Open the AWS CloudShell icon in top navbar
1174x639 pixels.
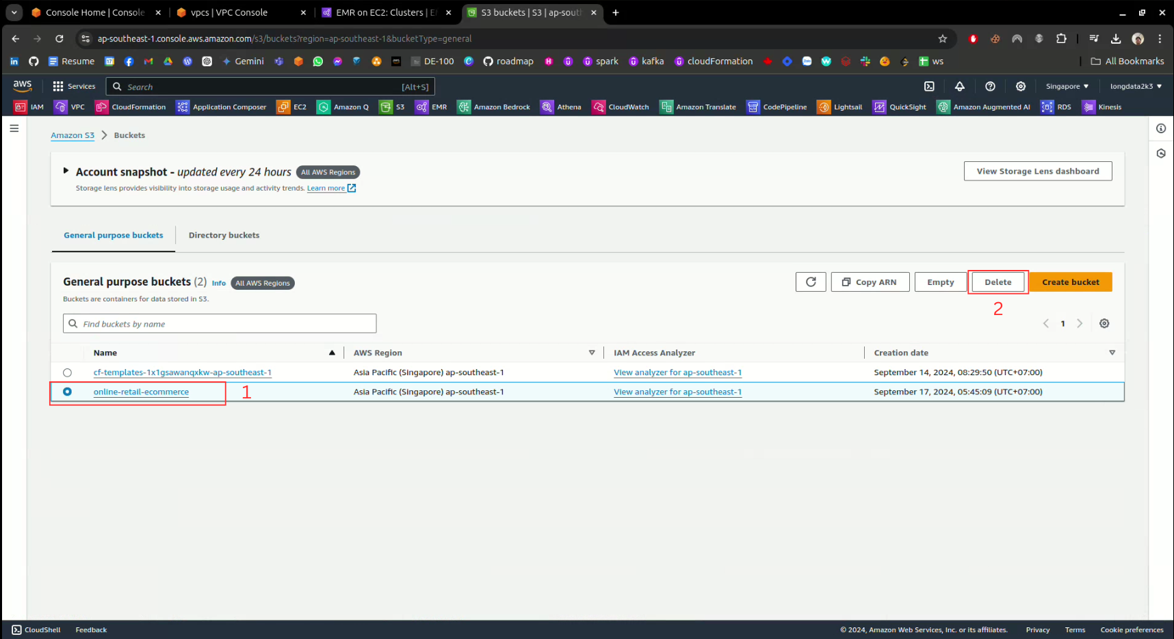point(929,87)
